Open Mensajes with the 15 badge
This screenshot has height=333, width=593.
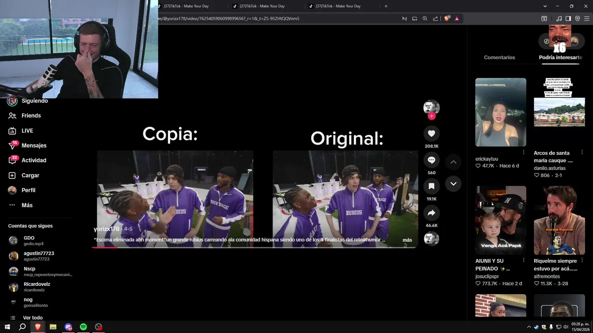(x=28, y=146)
